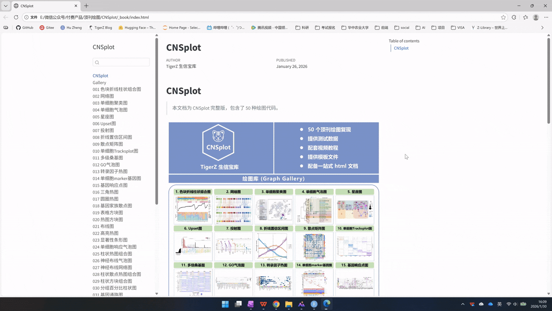The image size is (552, 311).
Task: Open Google Chrome from taskbar
Action: [276, 304]
